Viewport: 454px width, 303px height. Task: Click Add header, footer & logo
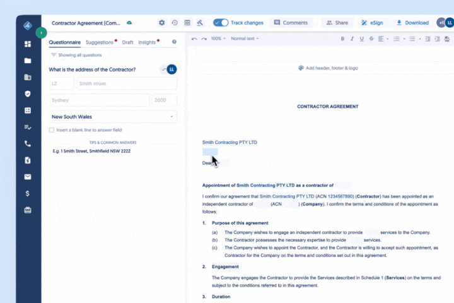328,68
